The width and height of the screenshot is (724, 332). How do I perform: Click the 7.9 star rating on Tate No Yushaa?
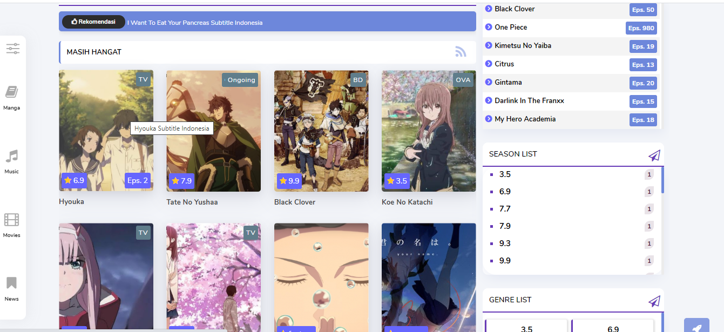[181, 181]
